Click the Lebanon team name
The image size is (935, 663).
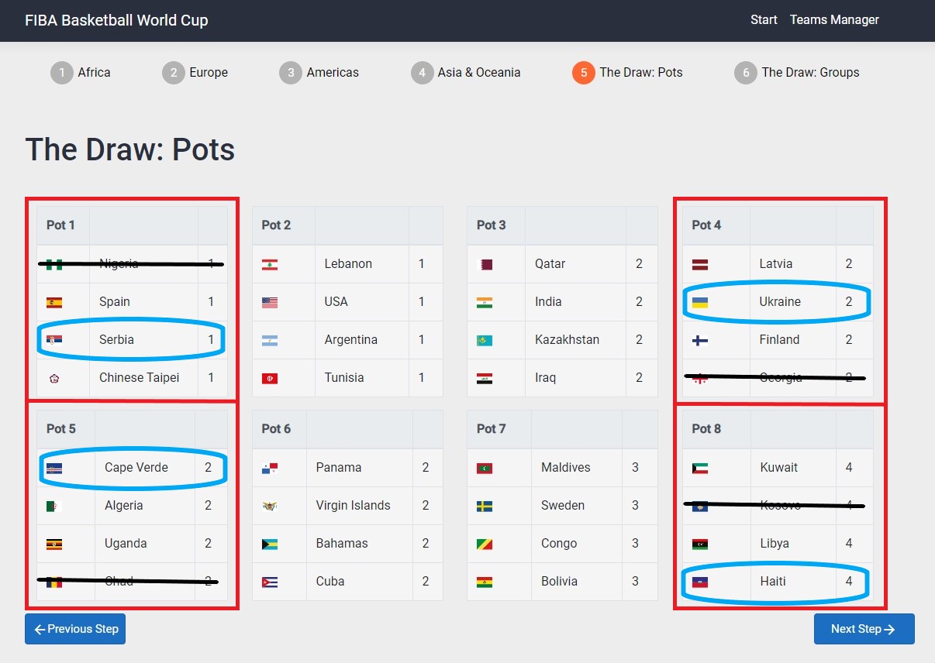348,264
